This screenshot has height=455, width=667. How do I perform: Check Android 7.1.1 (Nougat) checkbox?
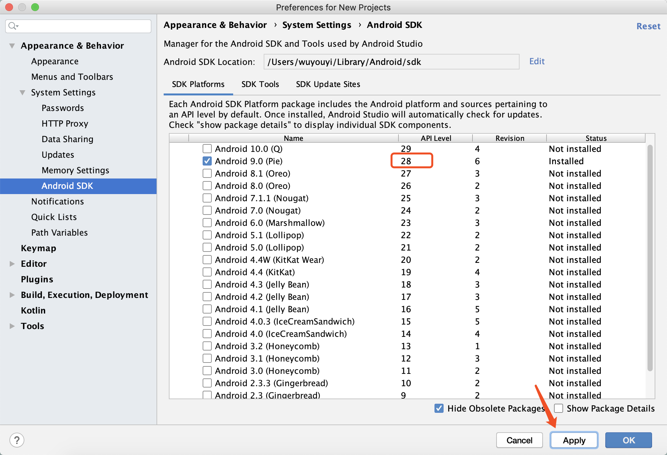point(207,198)
